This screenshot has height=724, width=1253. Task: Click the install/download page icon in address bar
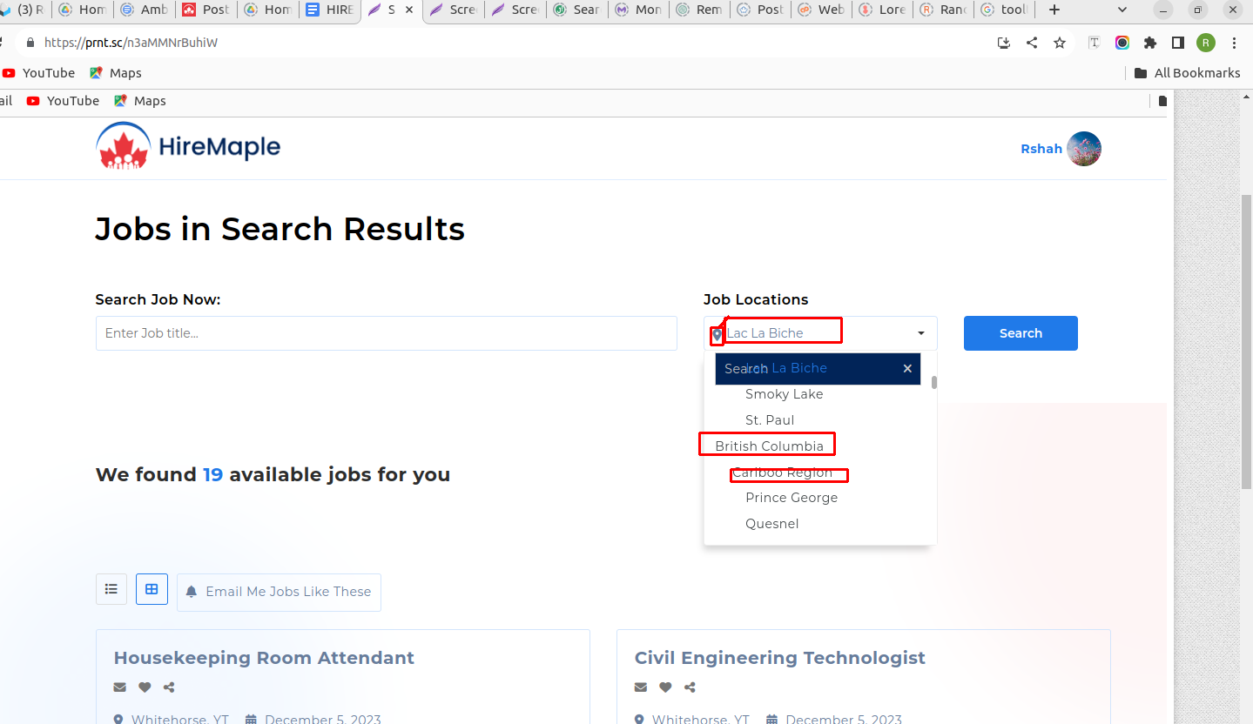[x=1004, y=43]
